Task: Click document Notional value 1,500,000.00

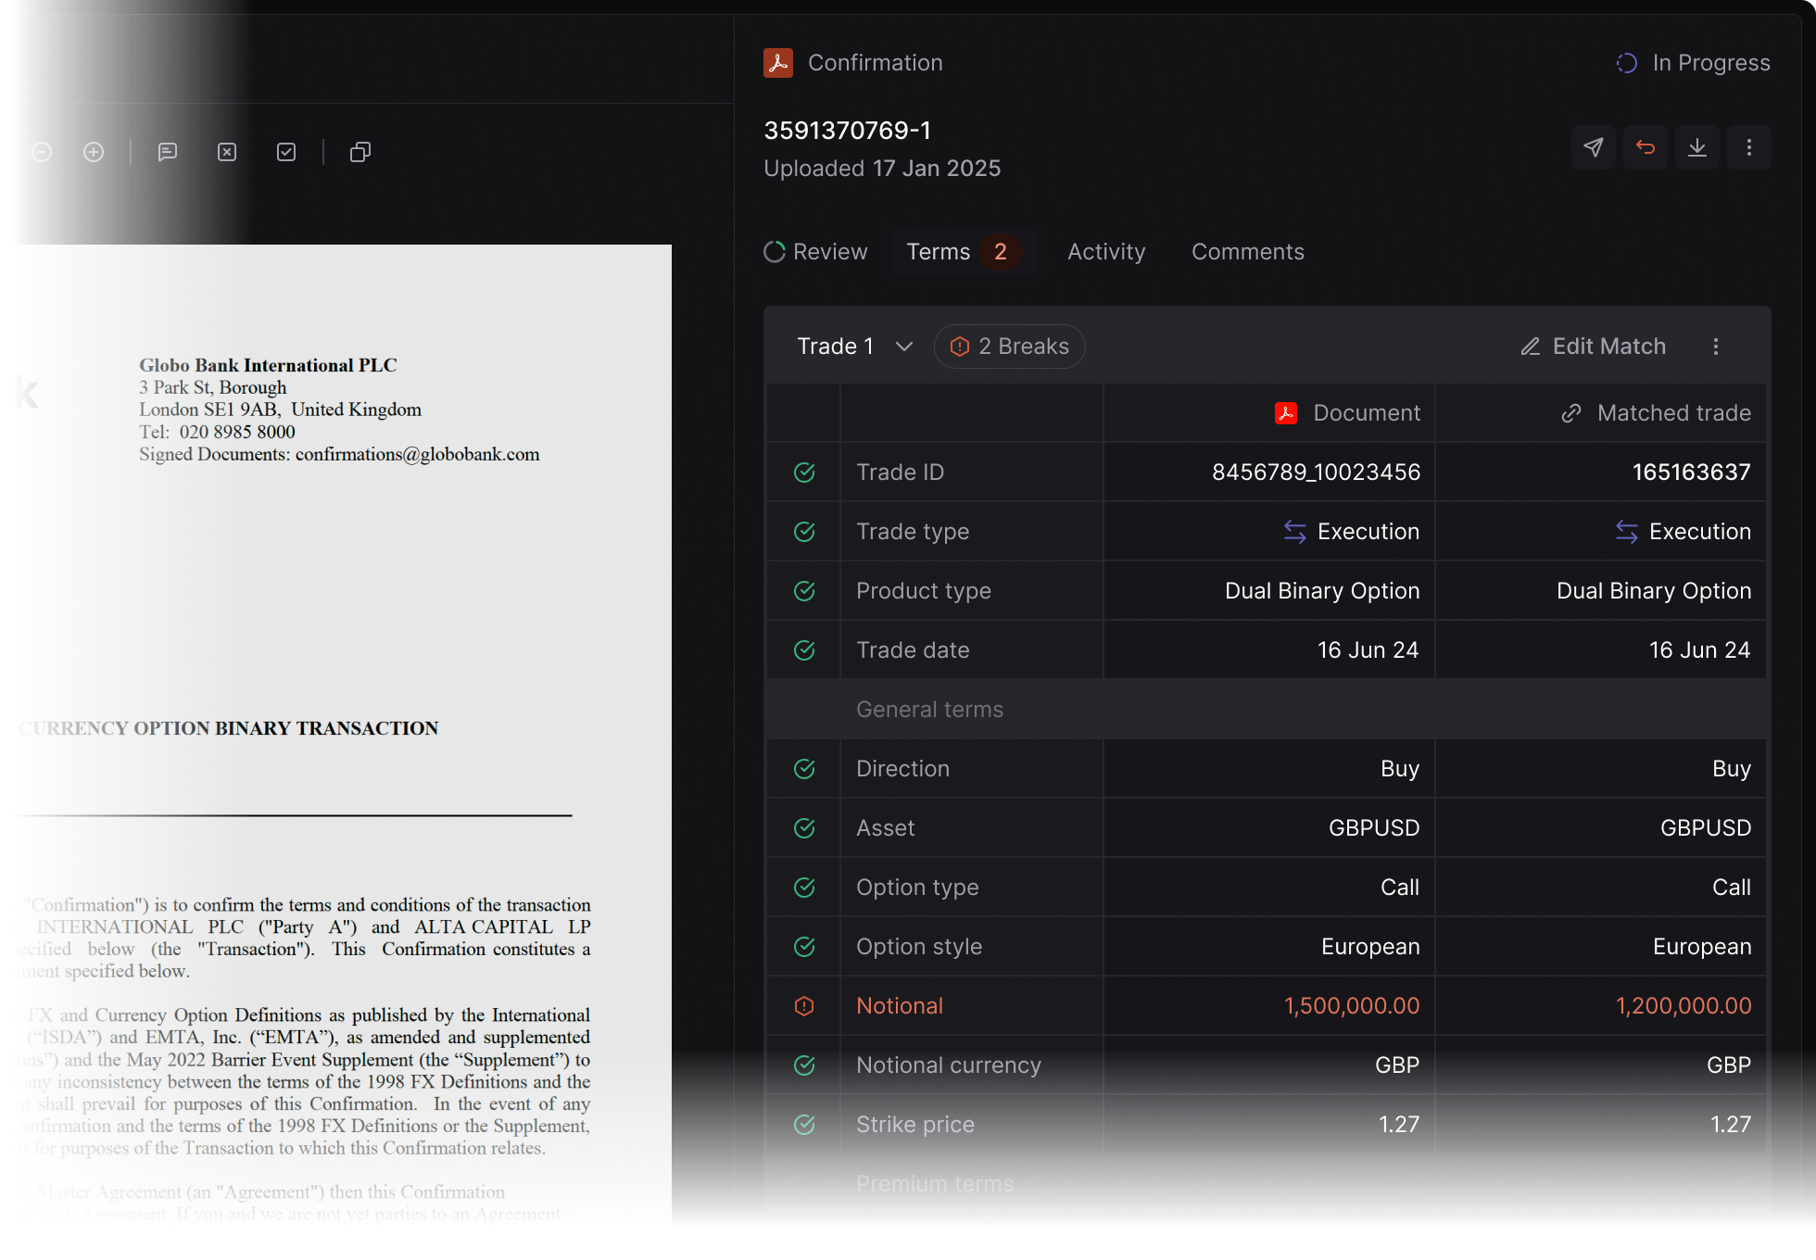Action: click(x=1352, y=1006)
